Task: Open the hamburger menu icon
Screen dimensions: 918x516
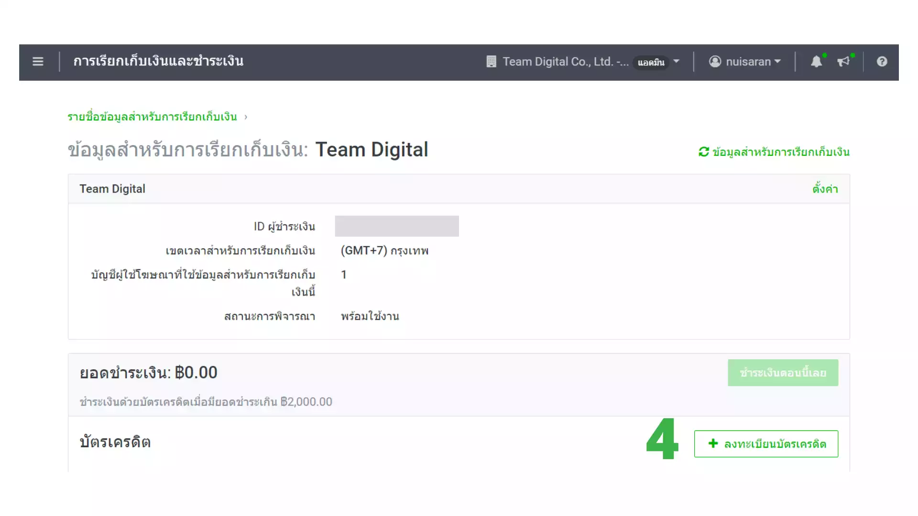Action: [x=38, y=62]
